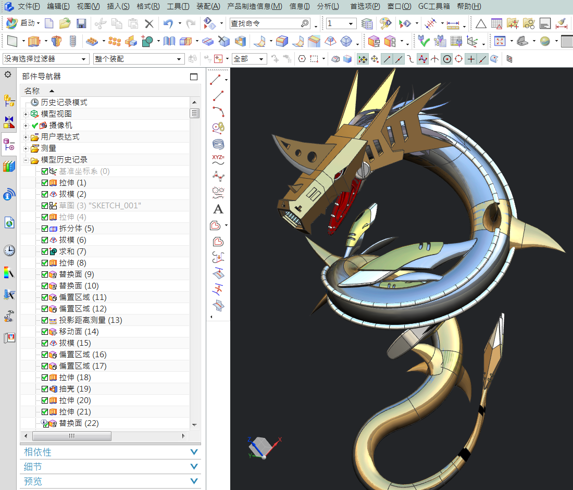Toggle checkbox for 拆分体 (5)
573x490 pixels.
tap(45, 229)
